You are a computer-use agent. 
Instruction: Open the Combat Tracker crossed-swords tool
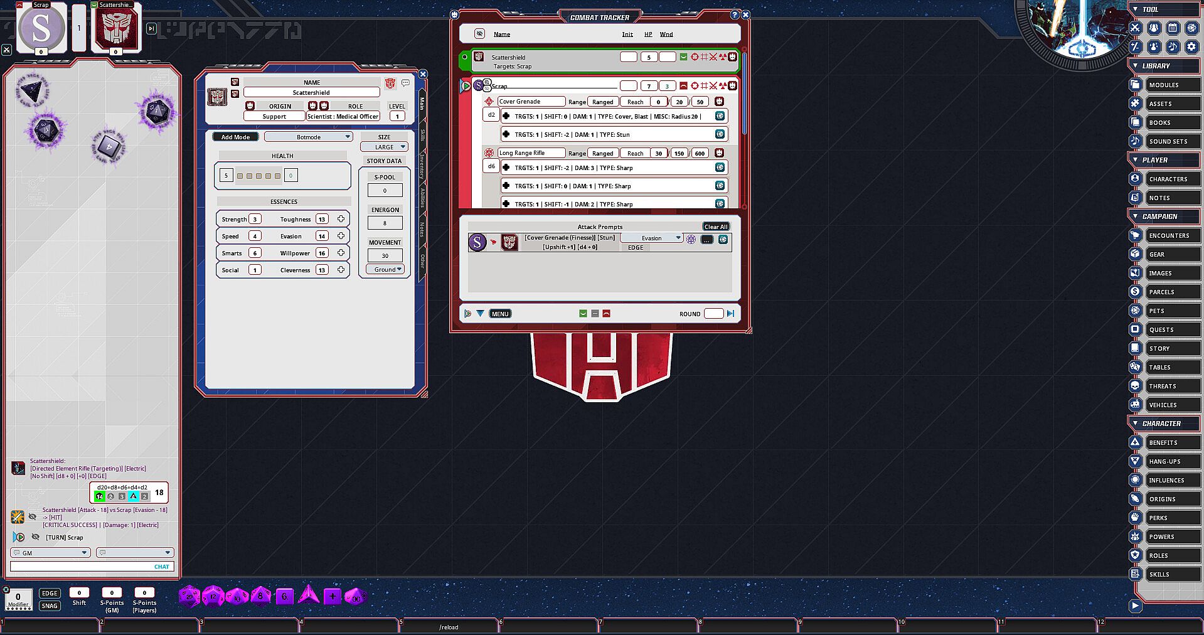(1135, 28)
